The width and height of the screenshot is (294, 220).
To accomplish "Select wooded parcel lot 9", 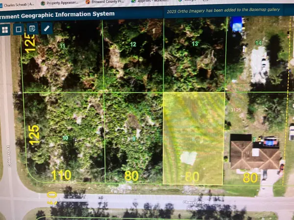I will coord(134,138).
